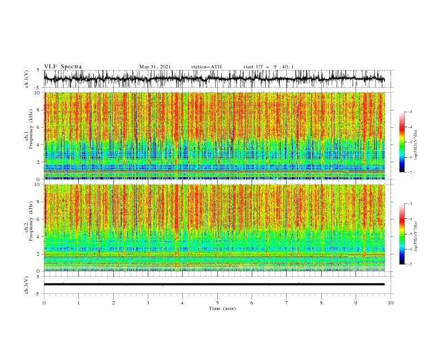Click the ch.3(V) axis tick label "-5"
Image resolution: width=440 pixels, height=340 pixels.
(38, 294)
